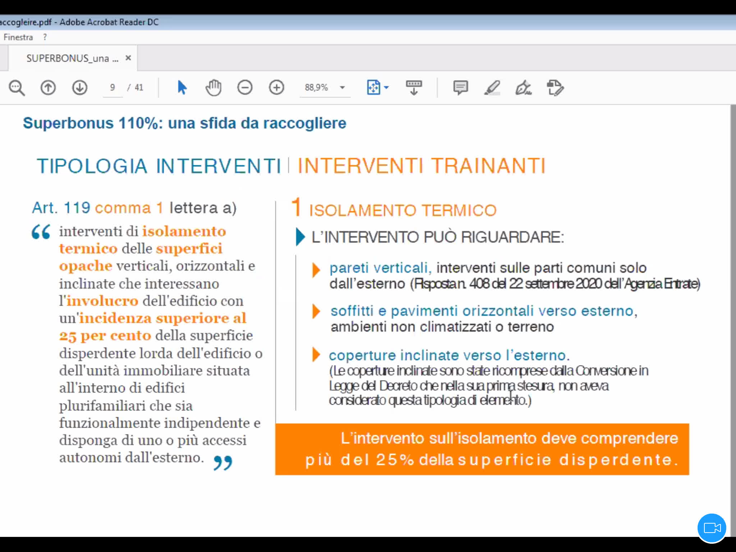The image size is (736, 552).
Task: Click the page number field showing 9
Action: (x=112, y=87)
